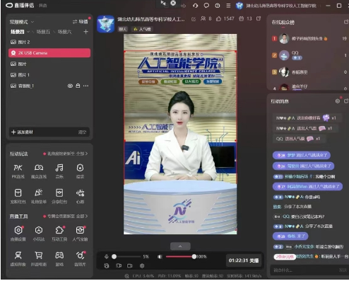Select the 聊天 tag under the title

click(123, 29)
